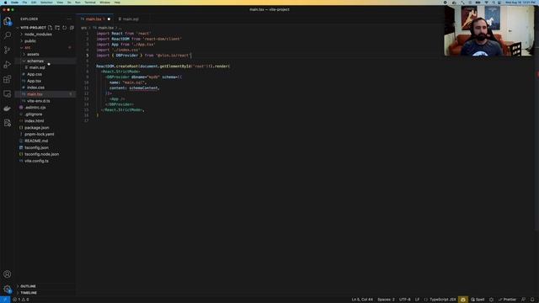Open the Help menu
Screen dimensions: 539x303
pos(117,3)
